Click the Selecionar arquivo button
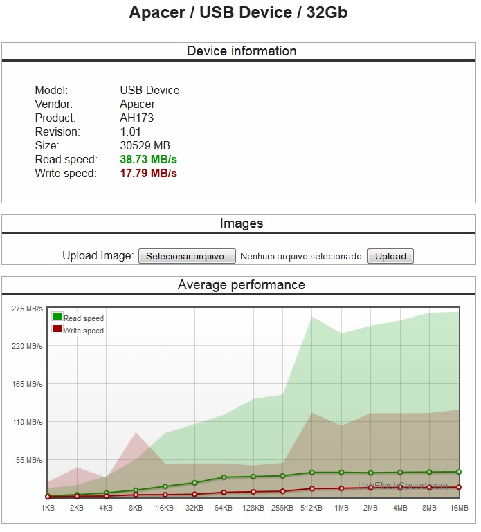Image resolution: width=481 pixels, height=532 pixels. tap(187, 256)
